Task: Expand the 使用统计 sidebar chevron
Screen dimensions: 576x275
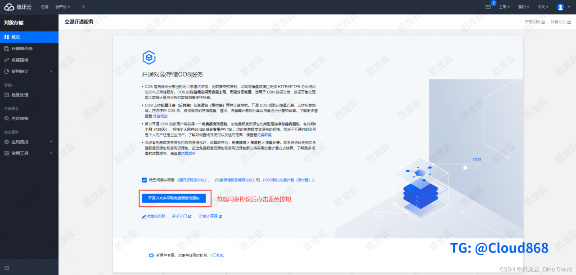Action: click(x=51, y=71)
